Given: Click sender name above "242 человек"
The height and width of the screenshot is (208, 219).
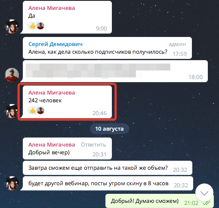Looking at the screenshot, I should [x=52, y=93].
